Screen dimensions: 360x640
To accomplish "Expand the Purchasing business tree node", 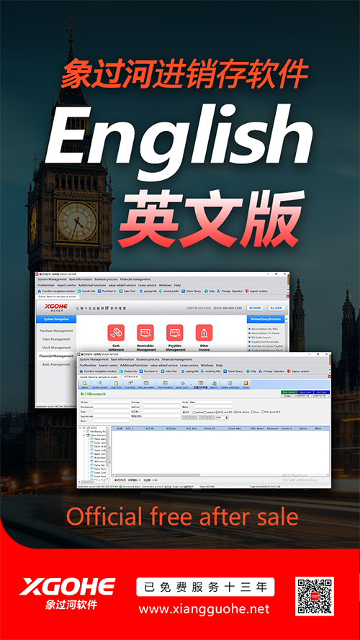I will [x=84, y=431].
